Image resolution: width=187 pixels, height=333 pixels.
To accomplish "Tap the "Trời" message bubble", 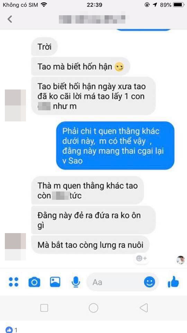I will pos(44,47).
